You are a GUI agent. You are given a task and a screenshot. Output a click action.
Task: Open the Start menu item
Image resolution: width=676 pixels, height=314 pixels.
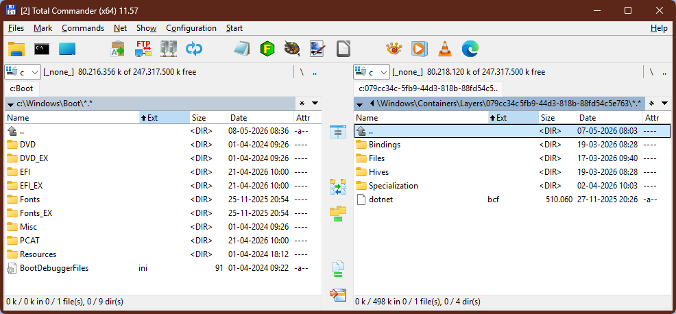click(234, 28)
